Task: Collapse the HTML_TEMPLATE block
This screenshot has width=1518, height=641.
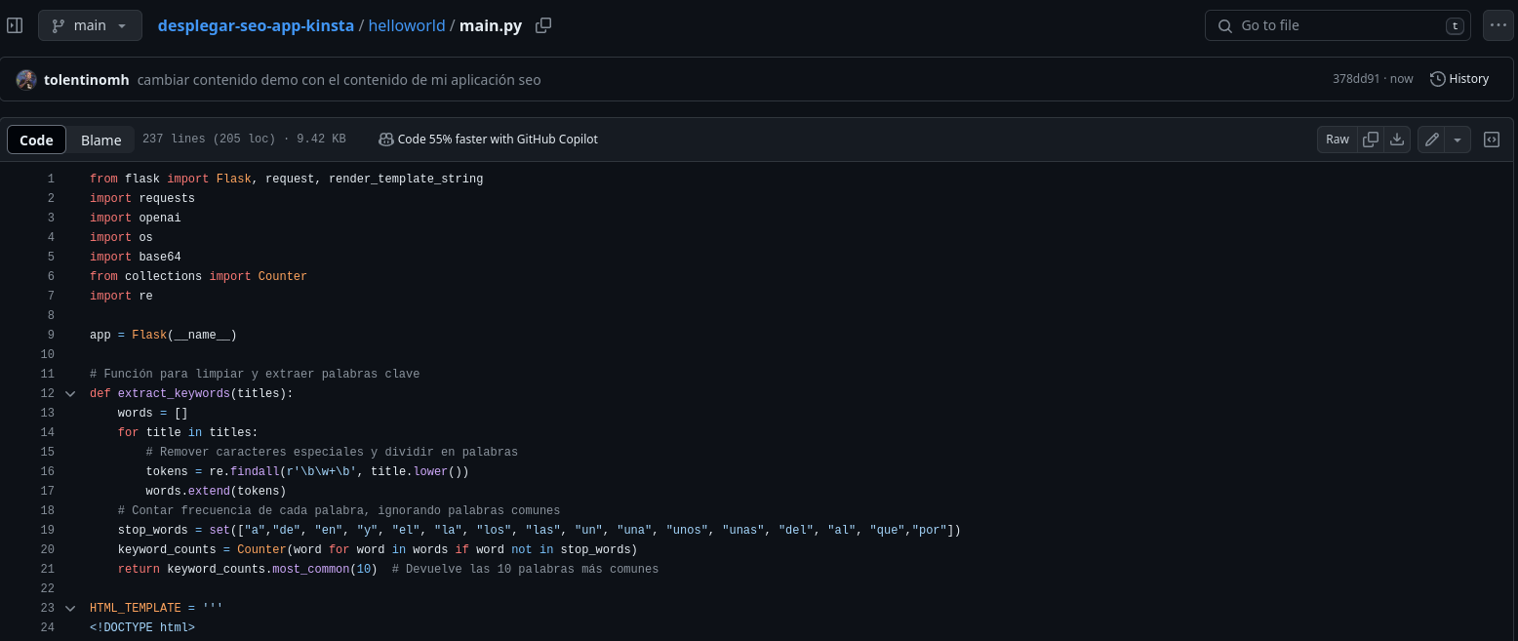Action: (69, 608)
